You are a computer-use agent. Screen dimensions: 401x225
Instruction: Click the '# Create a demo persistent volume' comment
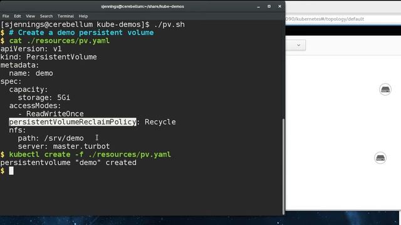81,32
